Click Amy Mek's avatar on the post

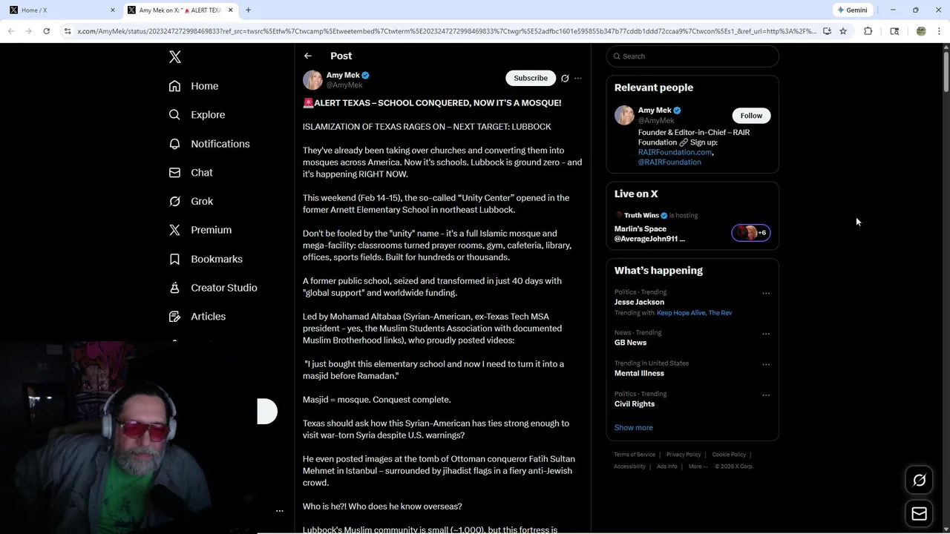coord(312,79)
